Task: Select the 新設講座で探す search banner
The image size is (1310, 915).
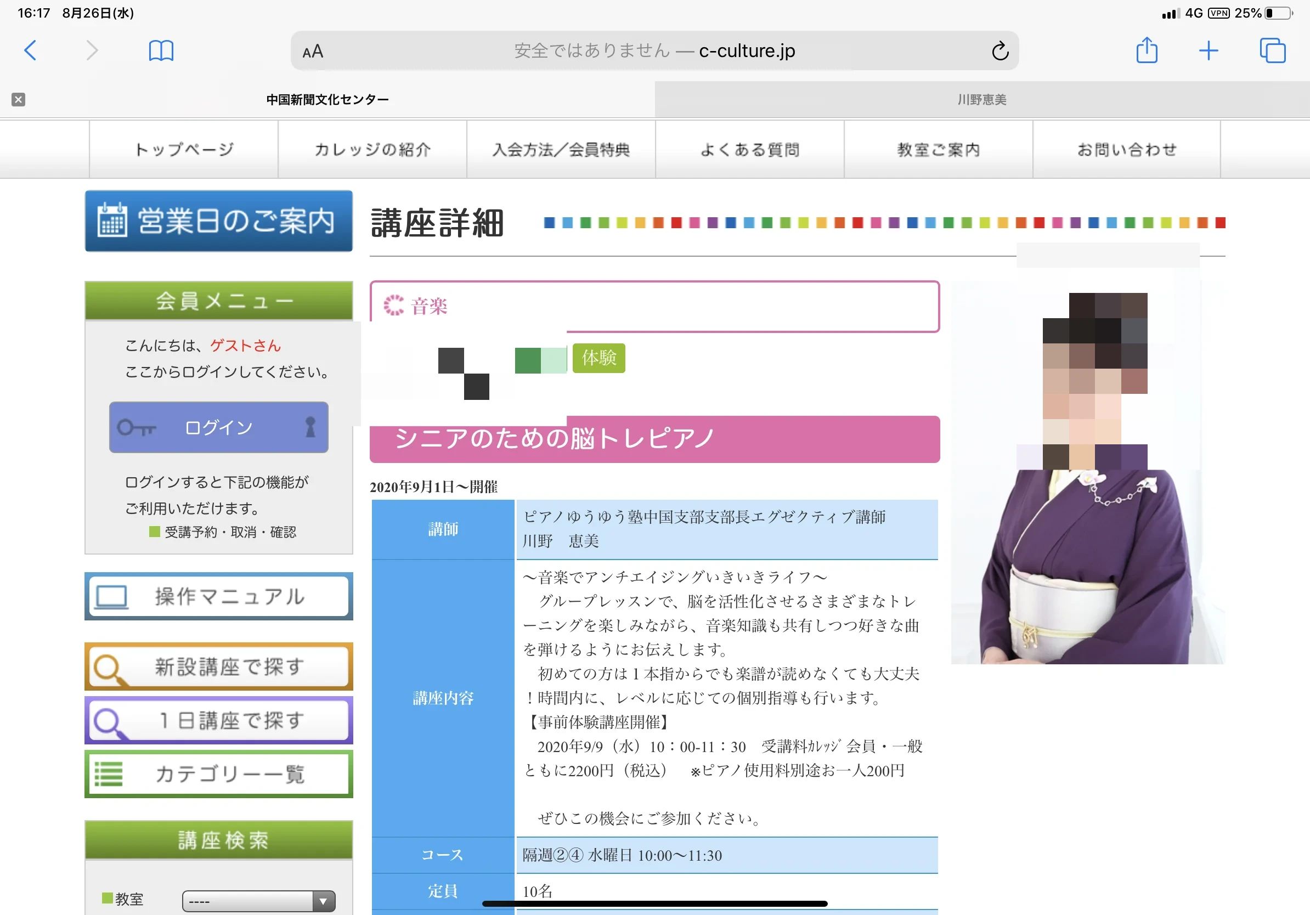Action: click(219, 667)
